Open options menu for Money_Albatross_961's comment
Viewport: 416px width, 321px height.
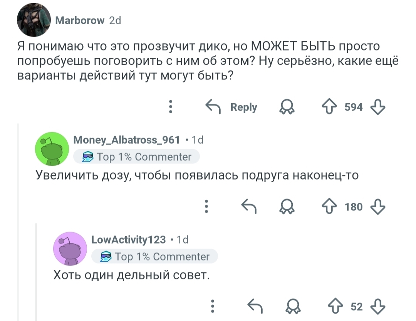[x=207, y=207]
